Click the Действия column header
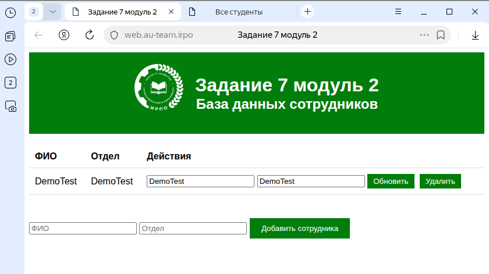Screen dimensions: 489x274 169,156
